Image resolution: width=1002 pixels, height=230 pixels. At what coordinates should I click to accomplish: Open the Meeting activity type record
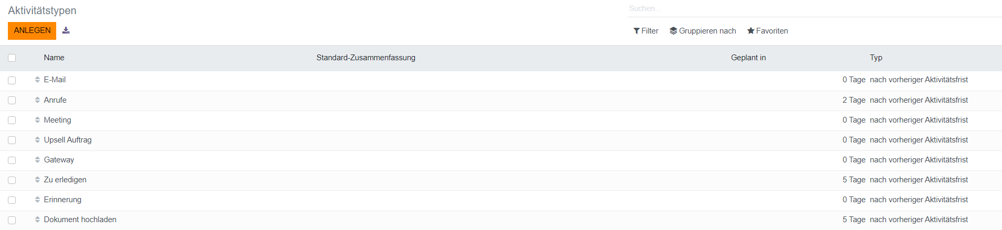pos(57,120)
